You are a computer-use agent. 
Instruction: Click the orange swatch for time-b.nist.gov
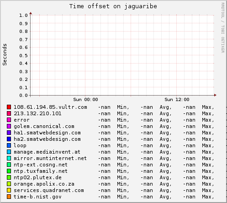tap(9, 197)
